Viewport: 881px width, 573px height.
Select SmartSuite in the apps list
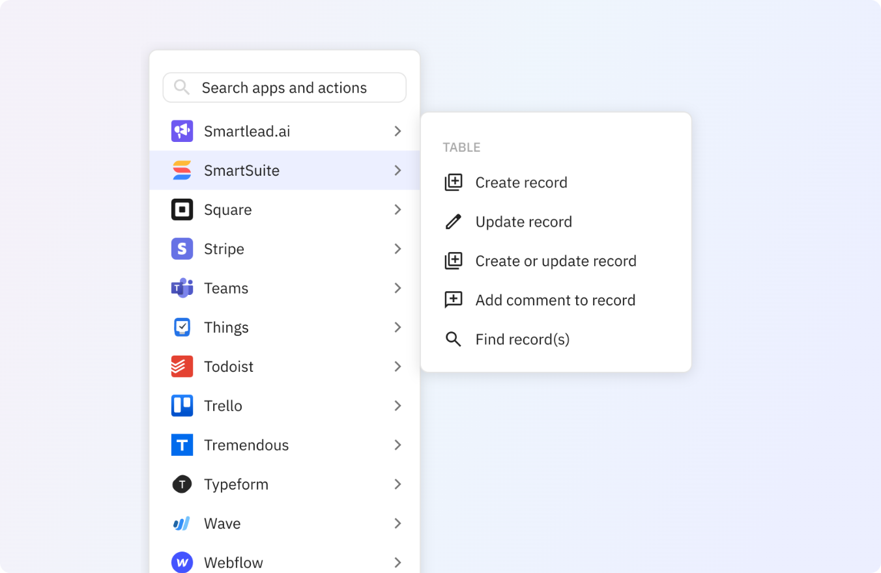(285, 171)
